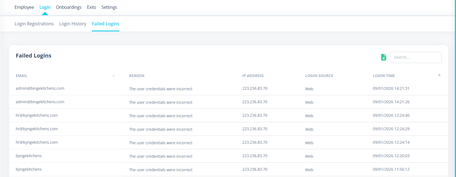Focus the Search field
The width and height of the screenshot is (456, 177).
pos(416,57)
